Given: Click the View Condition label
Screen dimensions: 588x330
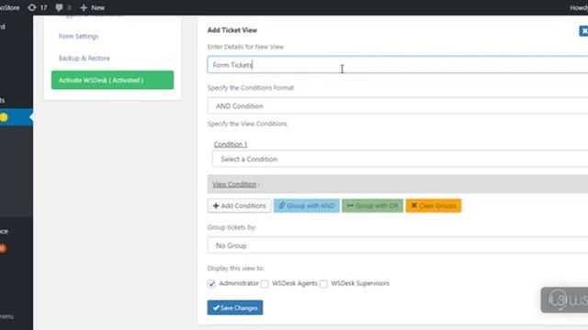Looking at the screenshot, I should 234,184.
